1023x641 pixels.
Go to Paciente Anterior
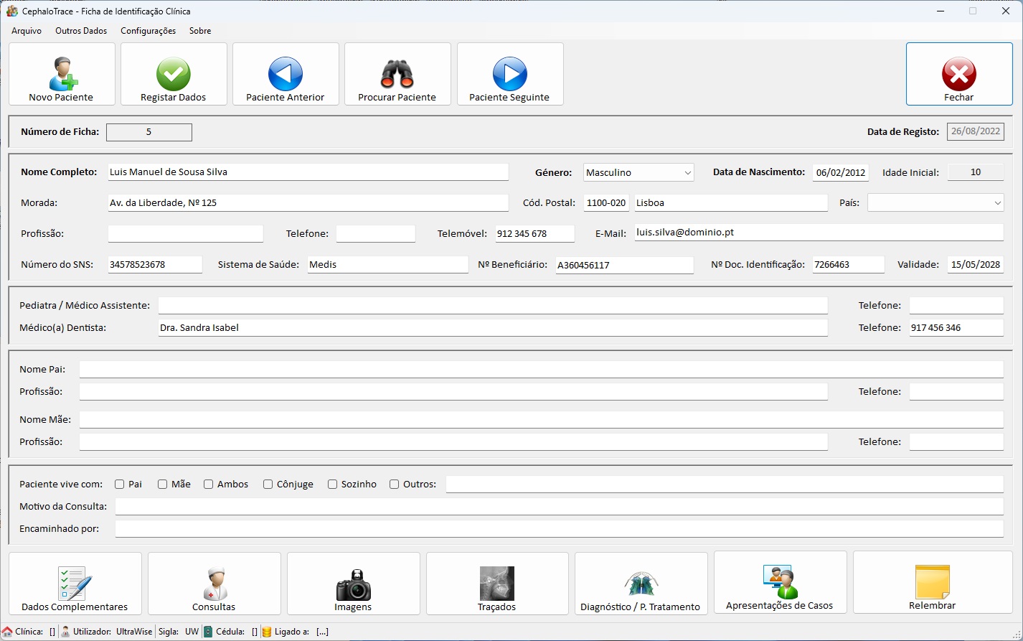(x=286, y=74)
